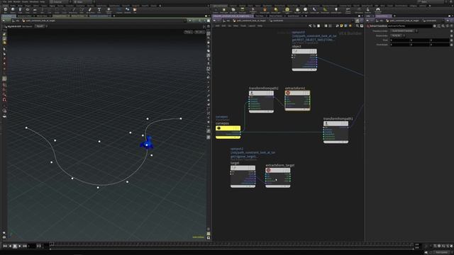Select the Box tool on the Create shelf
The width and height of the screenshot is (454, 255).
[x=6, y=10]
